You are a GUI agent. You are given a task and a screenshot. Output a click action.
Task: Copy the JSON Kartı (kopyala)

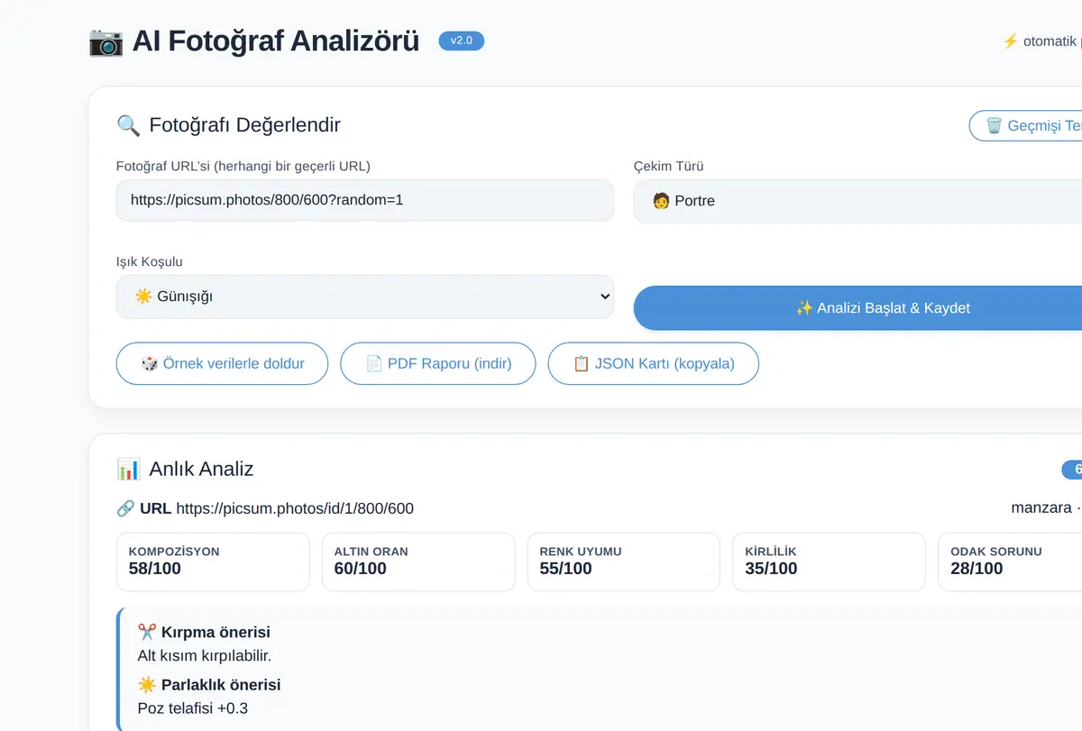click(654, 363)
